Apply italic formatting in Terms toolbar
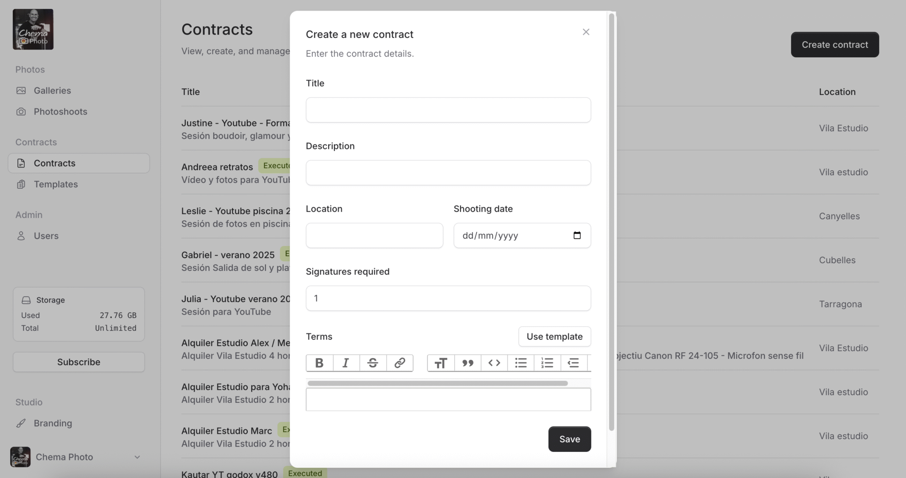 346,363
